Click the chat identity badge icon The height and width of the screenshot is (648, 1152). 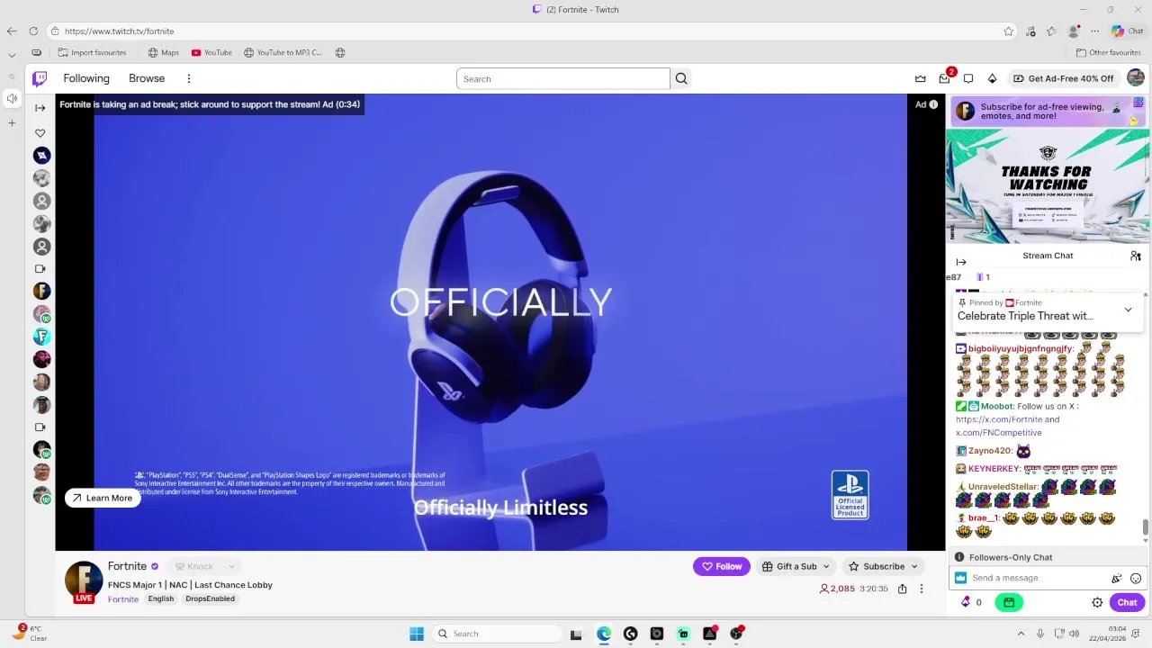(x=960, y=578)
